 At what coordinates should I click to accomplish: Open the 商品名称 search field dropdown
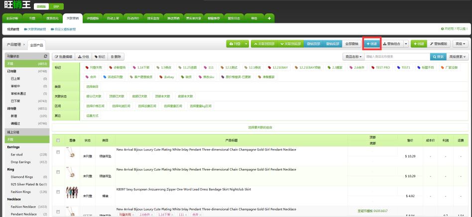point(354,57)
